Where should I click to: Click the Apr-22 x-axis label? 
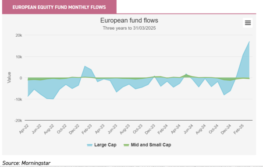[24, 129]
